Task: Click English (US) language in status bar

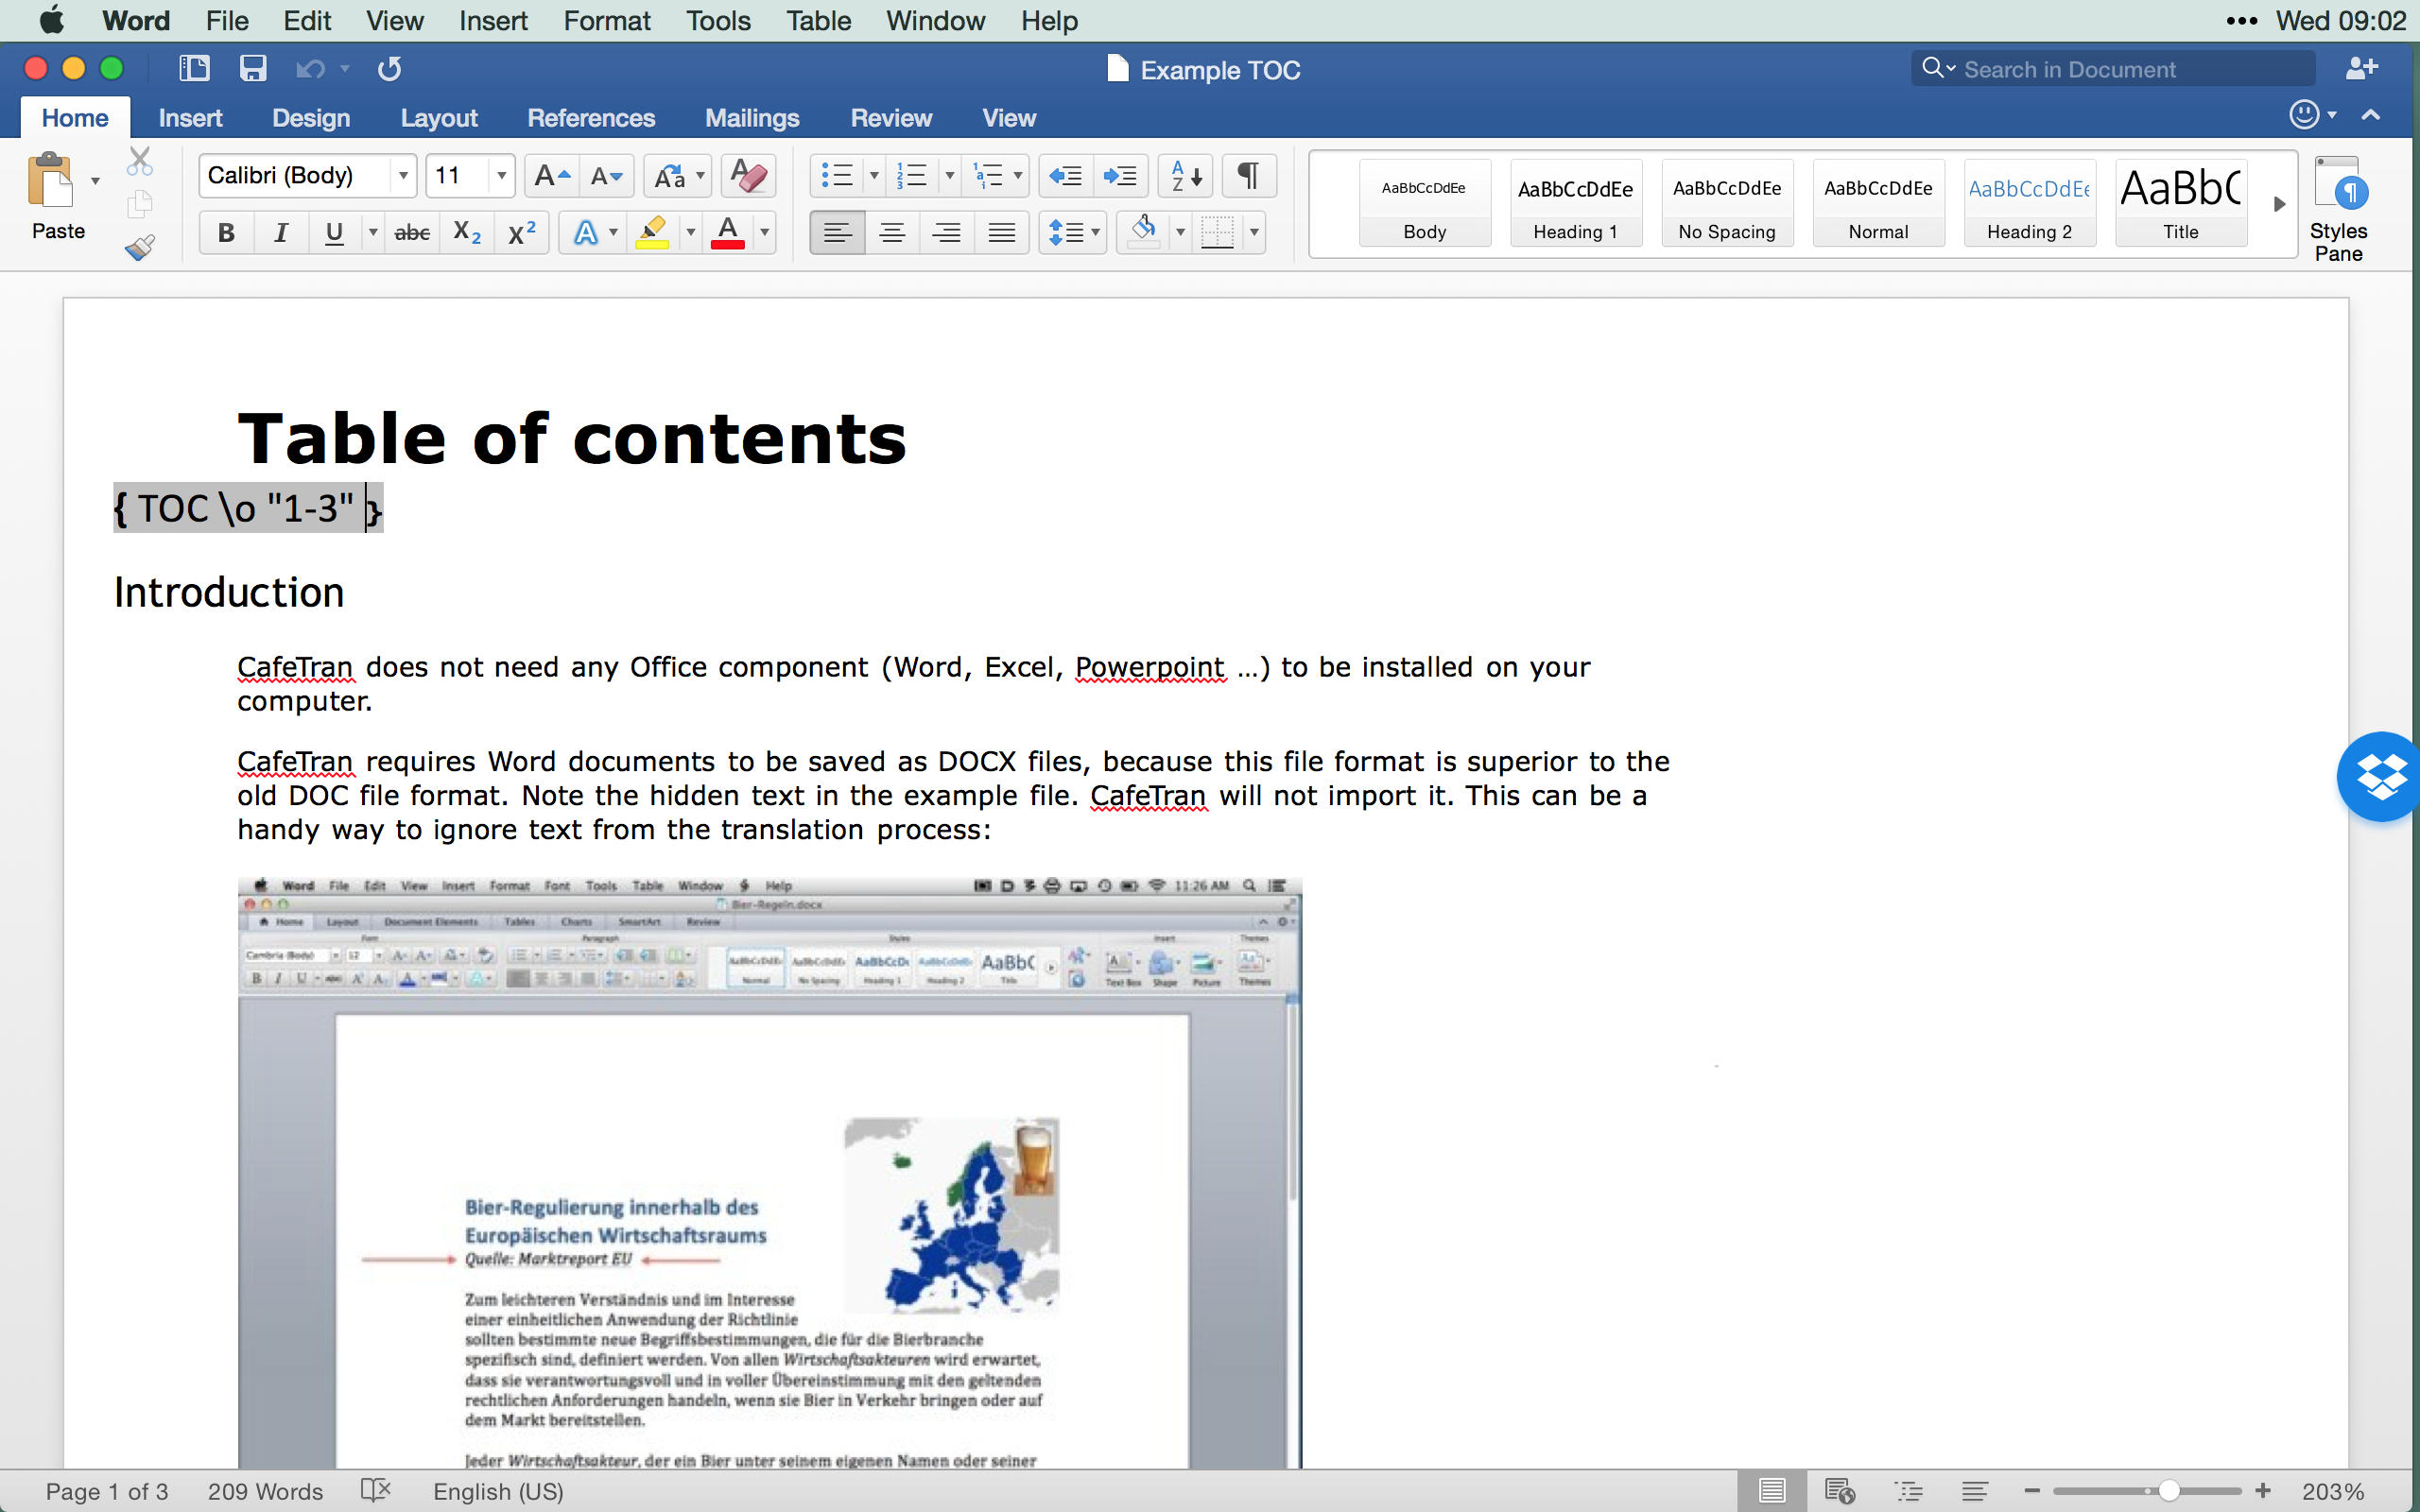Action: (x=498, y=1491)
